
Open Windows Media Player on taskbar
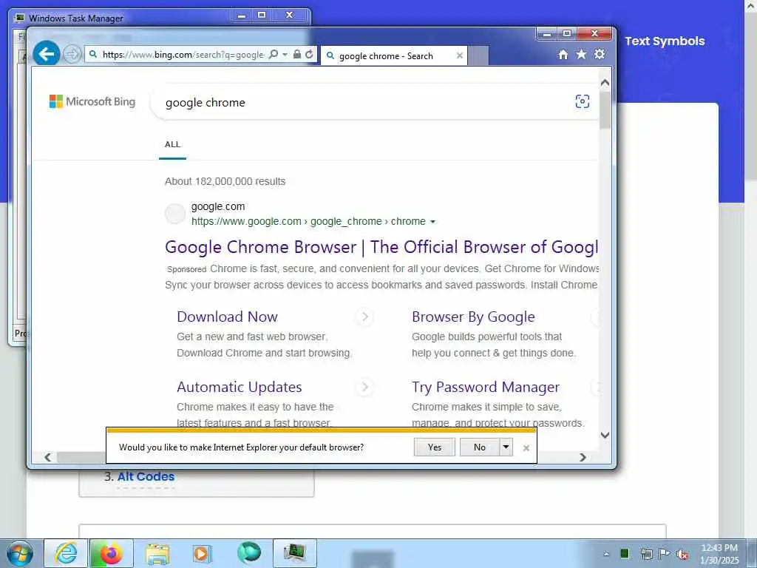tap(202, 553)
